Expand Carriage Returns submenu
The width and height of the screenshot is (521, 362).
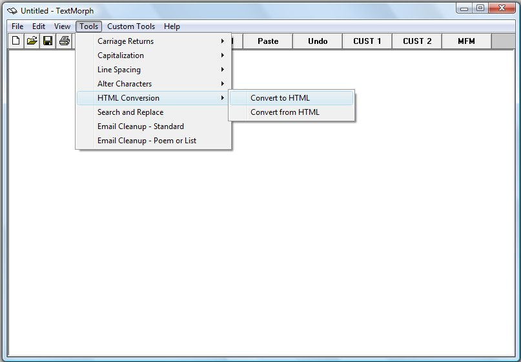click(153, 41)
